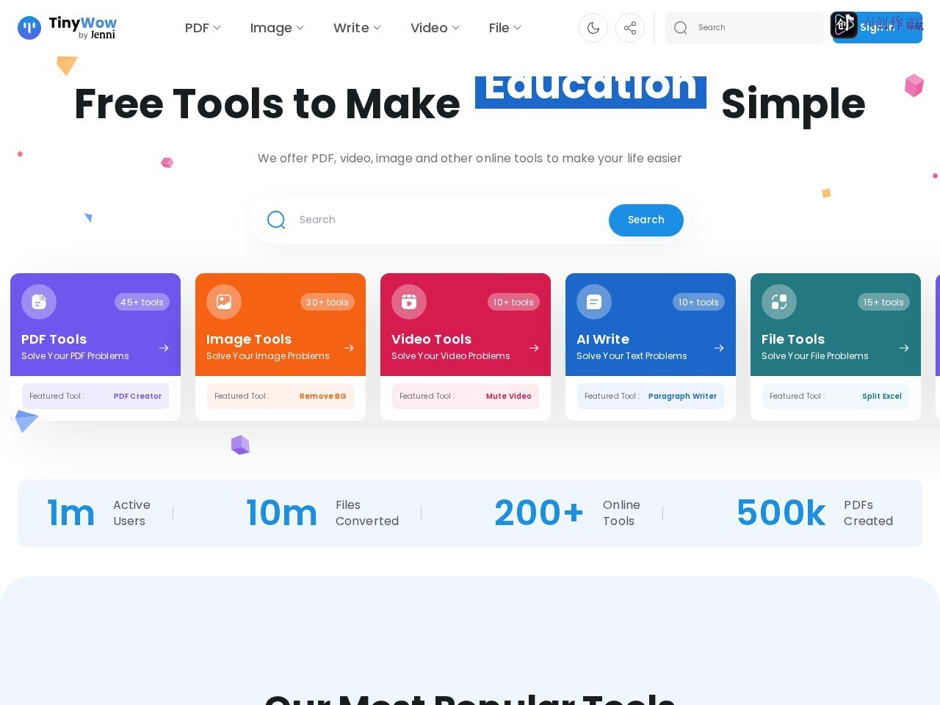Click the Video Tools reel icon
Image resolution: width=940 pixels, height=705 pixels.
[409, 302]
